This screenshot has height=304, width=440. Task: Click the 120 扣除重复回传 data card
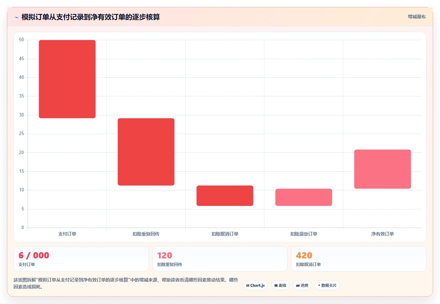tap(220, 259)
